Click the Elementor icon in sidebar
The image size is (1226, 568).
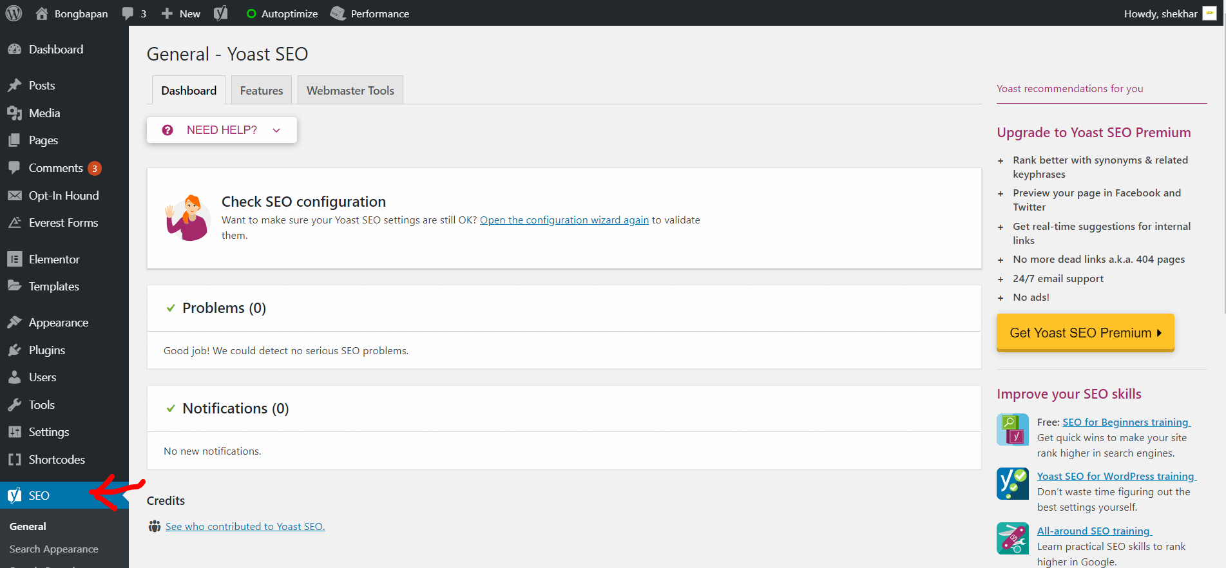(x=14, y=260)
